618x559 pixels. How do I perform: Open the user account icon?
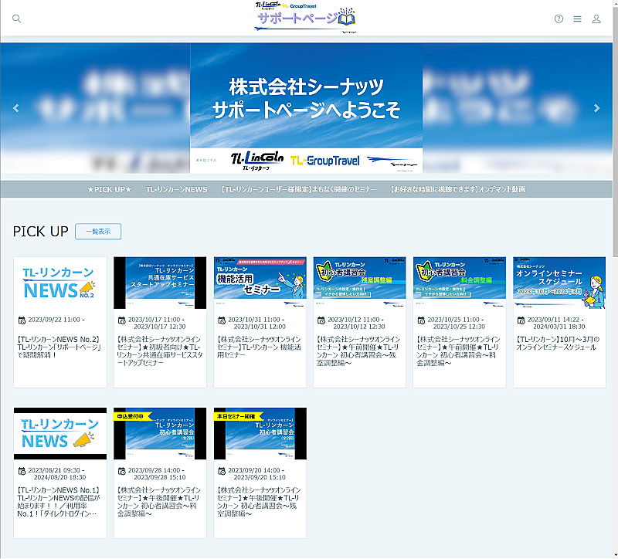(x=596, y=19)
